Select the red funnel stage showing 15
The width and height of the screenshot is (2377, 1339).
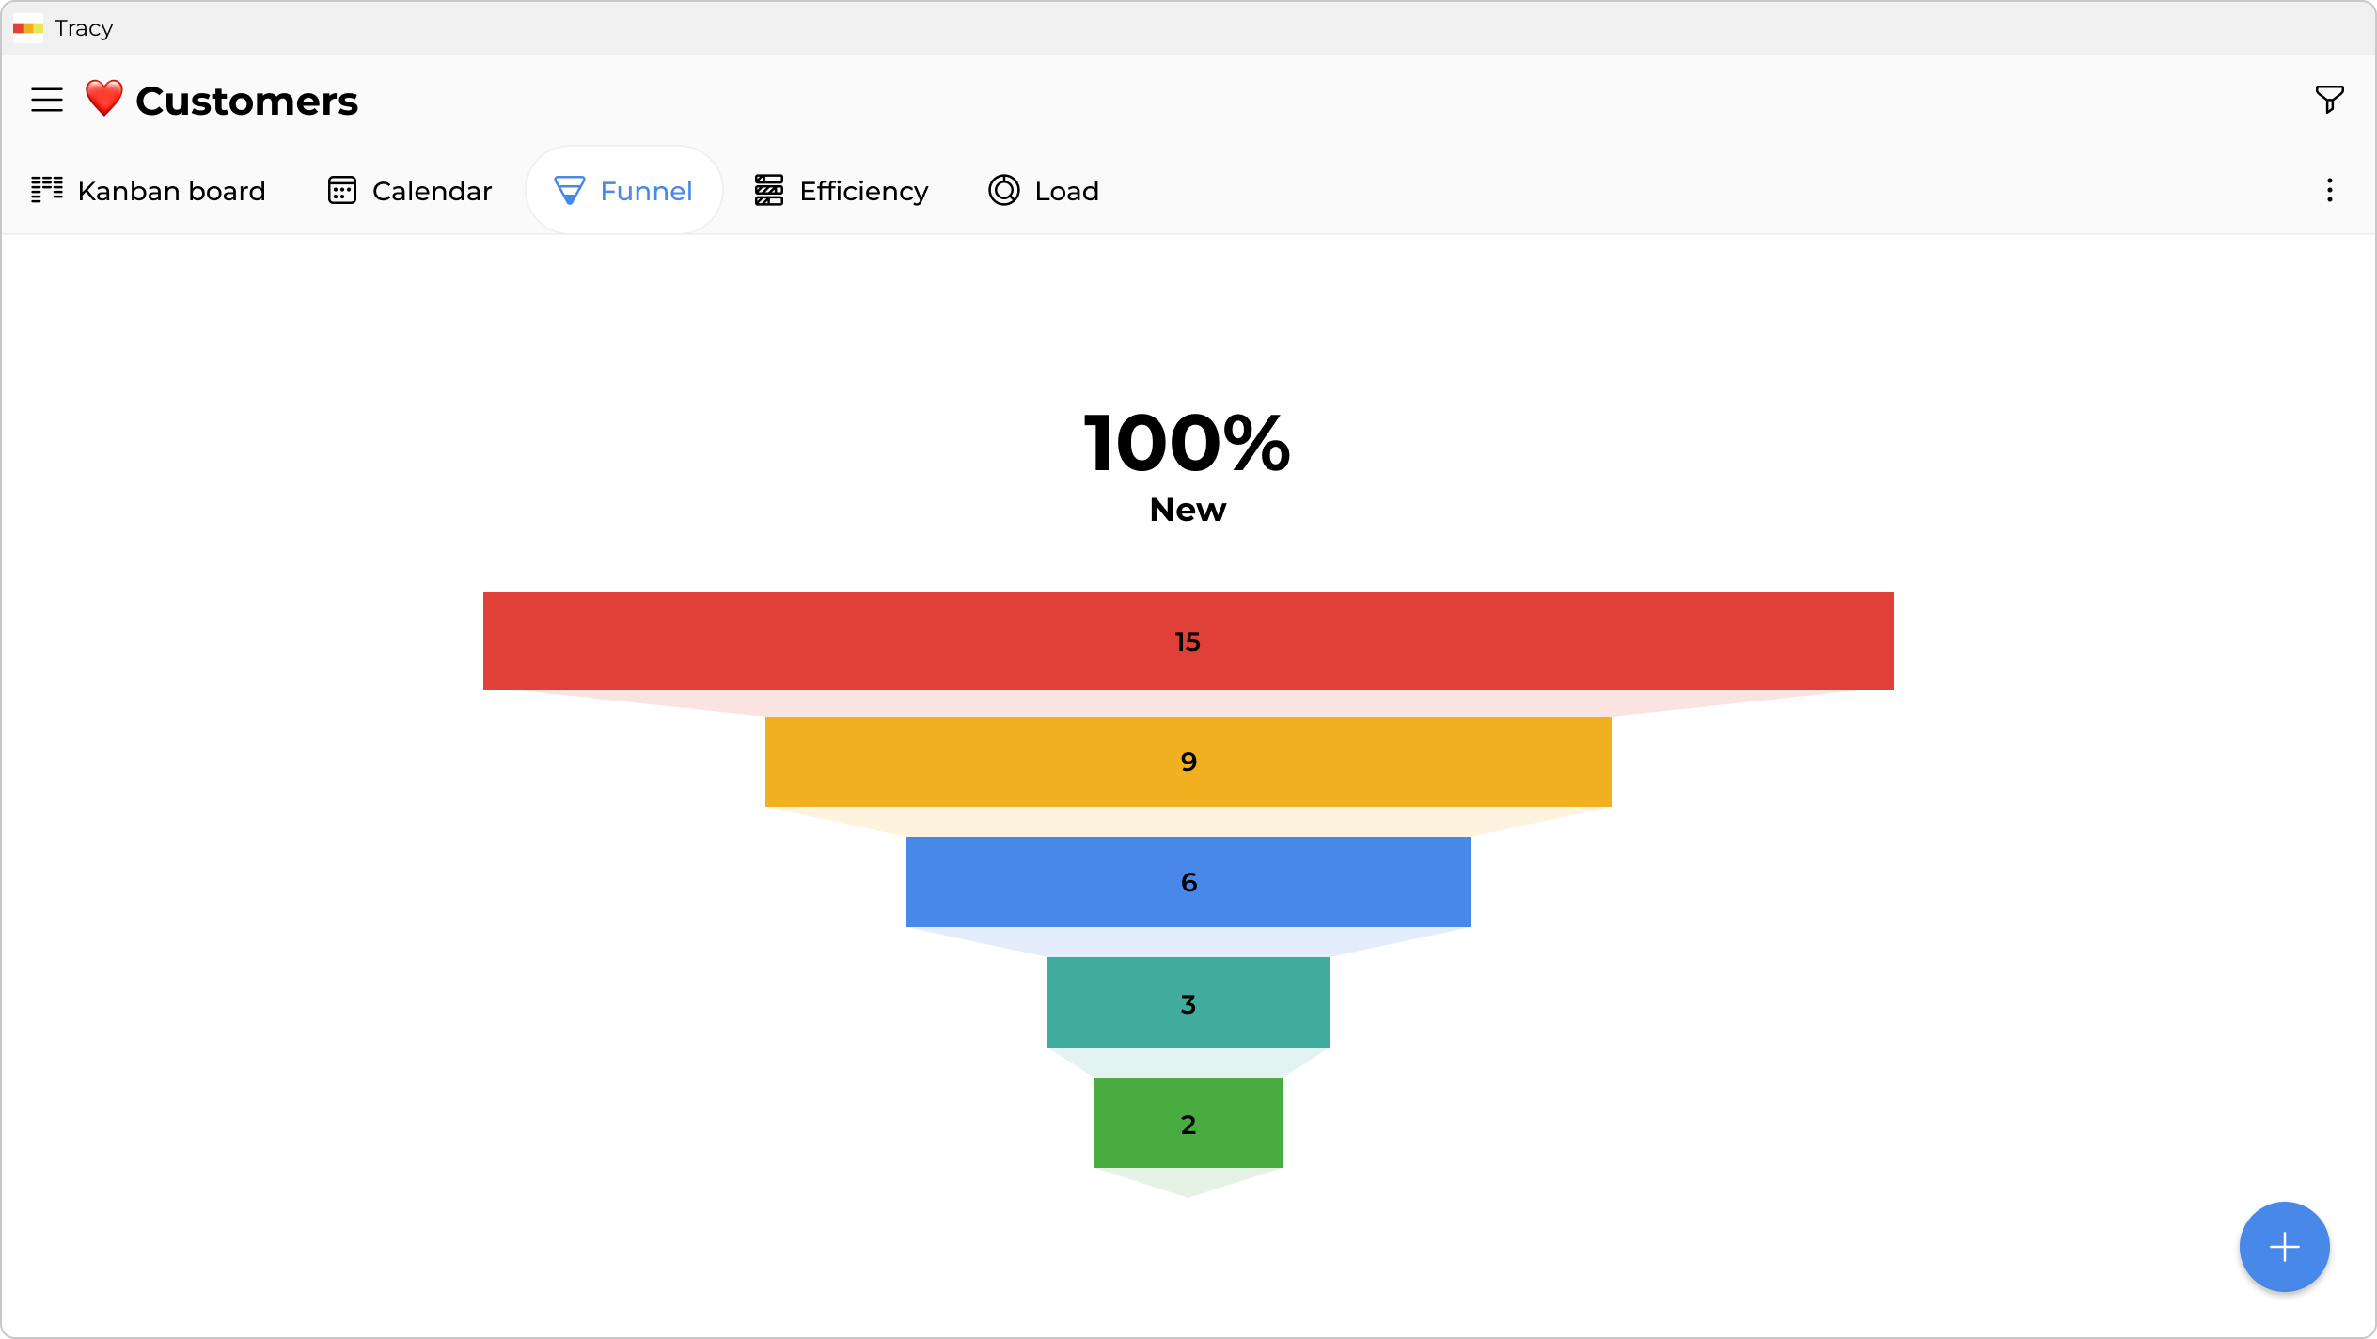(1188, 640)
